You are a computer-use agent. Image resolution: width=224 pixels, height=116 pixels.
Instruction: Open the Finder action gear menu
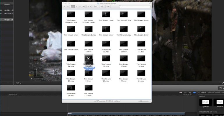point(95,7)
